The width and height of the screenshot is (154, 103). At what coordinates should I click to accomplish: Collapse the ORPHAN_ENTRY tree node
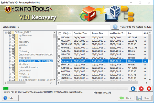tap(6, 32)
